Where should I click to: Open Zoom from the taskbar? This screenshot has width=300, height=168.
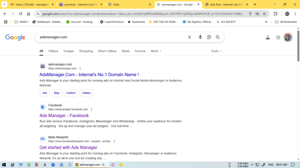click(x=53, y=165)
